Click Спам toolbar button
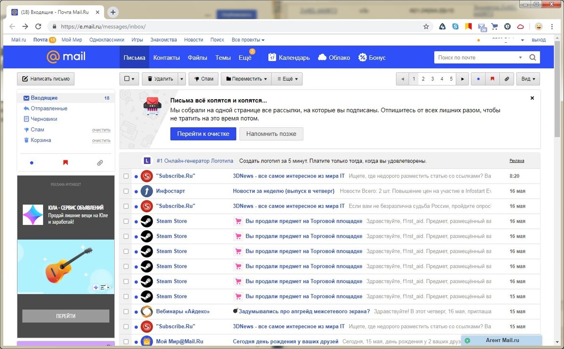Viewport: 564px width, 349px height. click(x=204, y=79)
